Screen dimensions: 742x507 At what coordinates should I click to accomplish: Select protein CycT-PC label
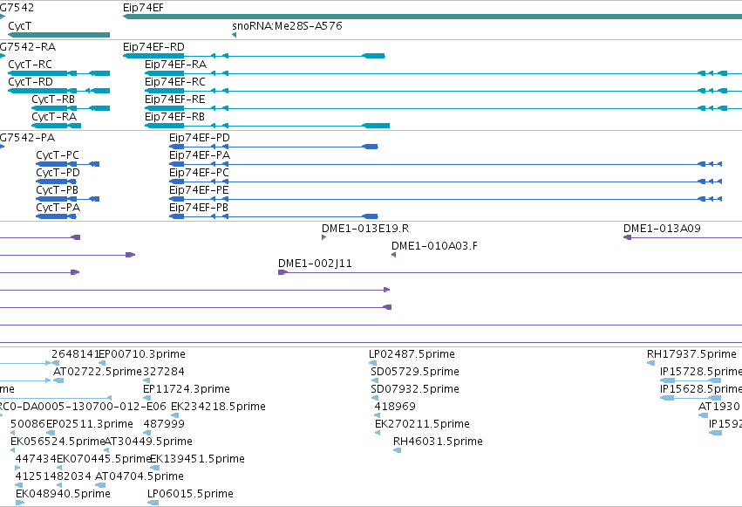coord(58,155)
